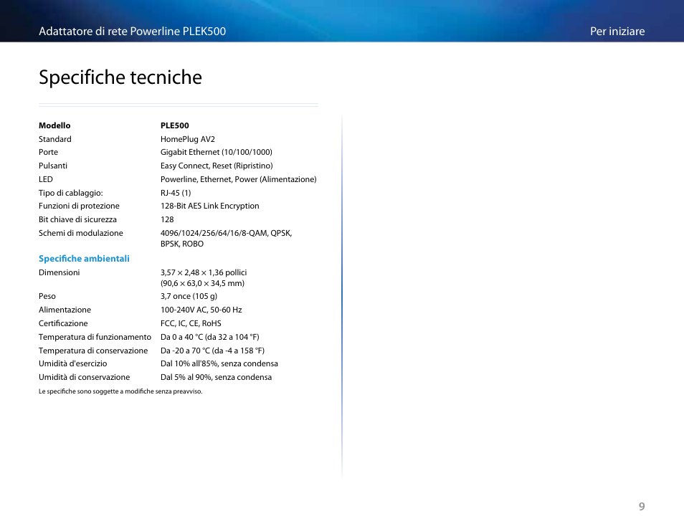Click the 'LED' row label
This screenshot has width=684, height=529.
(x=46, y=179)
